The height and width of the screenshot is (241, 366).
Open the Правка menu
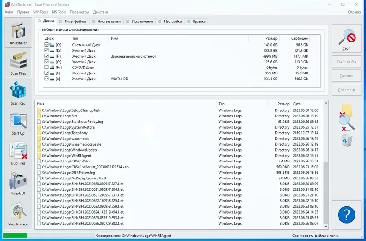[23, 12]
